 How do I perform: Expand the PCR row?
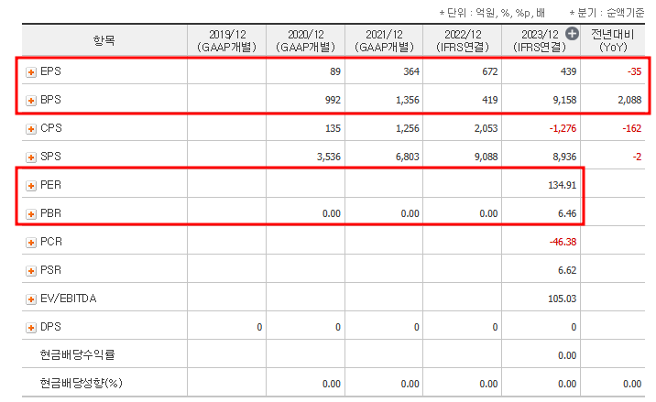(31, 243)
